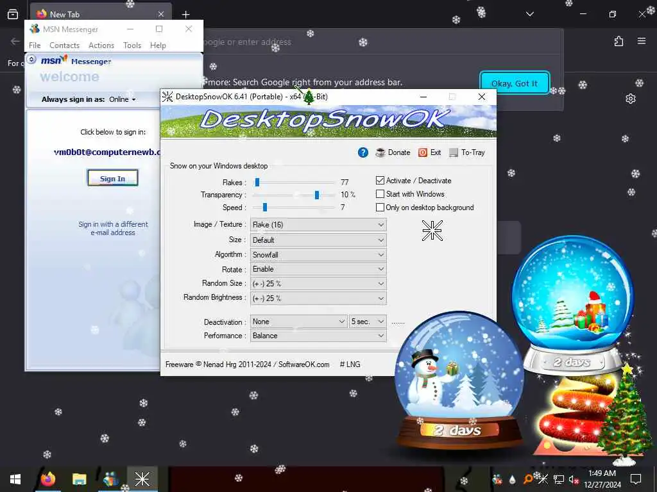Click the DesktopSnowOK snowflake tray icon
This screenshot has width=657, height=492.
tap(543, 479)
